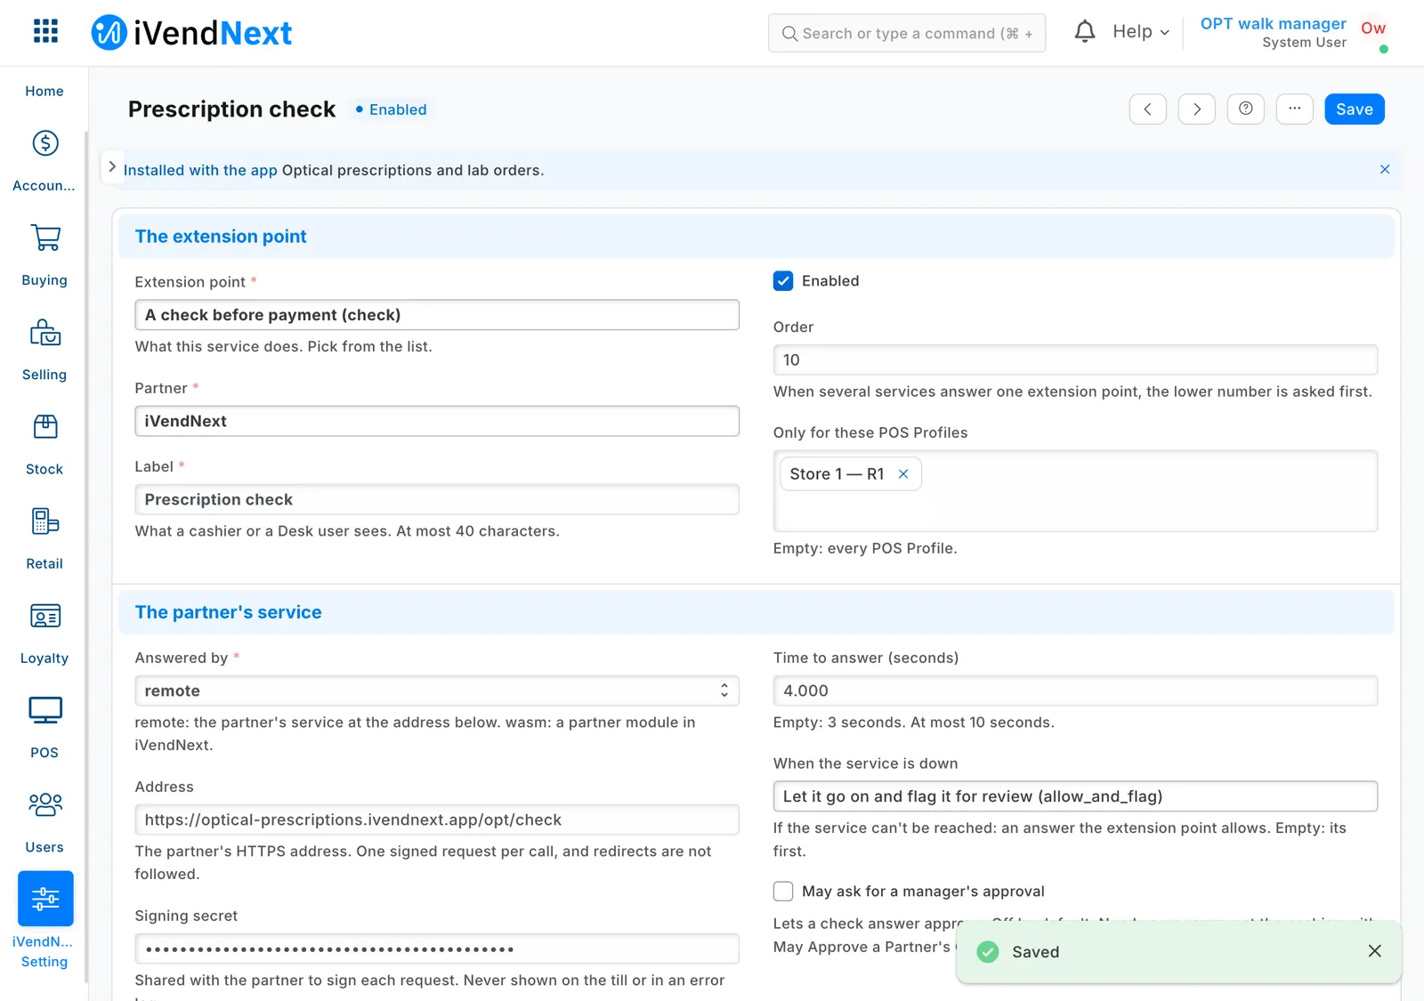Screen dimensions: 1424x1001
Task: Go to Home in sidebar
Action: (x=44, y=91)
